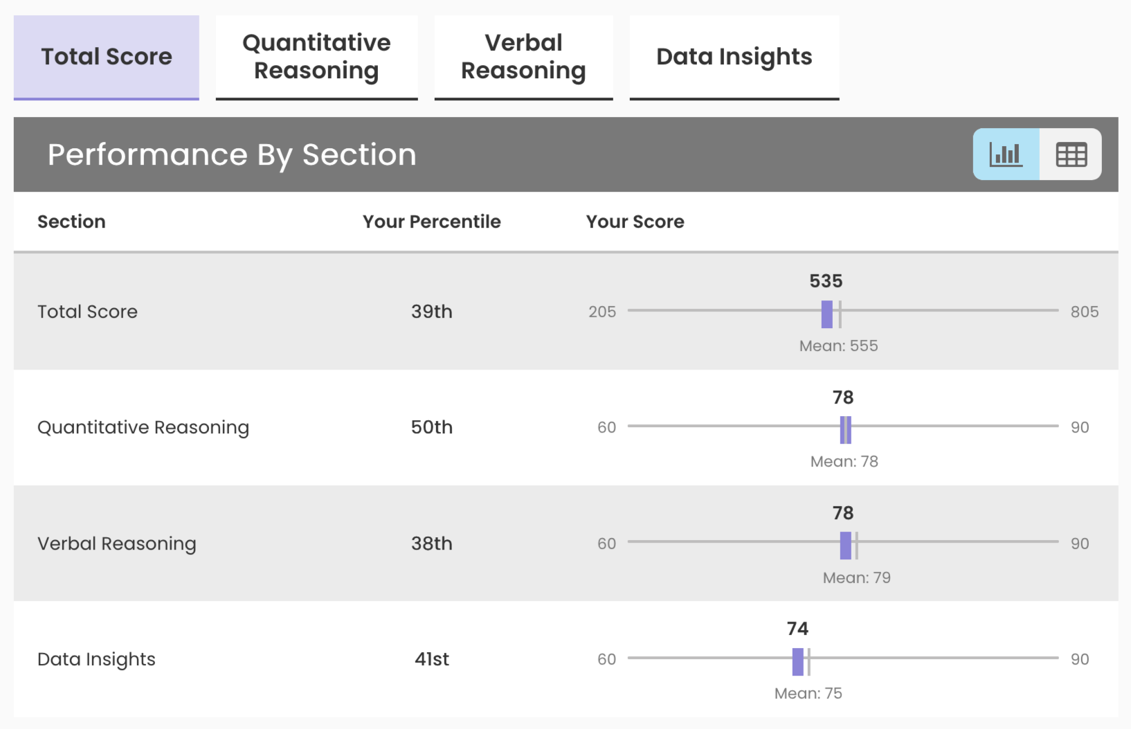Select the Verbal Reasoning row label
The height and width of the screenshot is (729, 1131).
coord(116,543)
